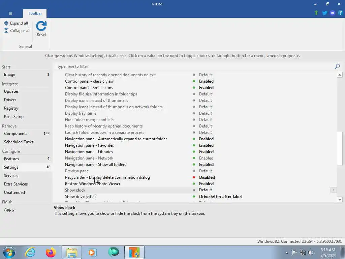Image resolution: width=345 pixels, height=259 pixels.
Task: Toggle Navigation pane Show all folders value
Action: (206, 165)
